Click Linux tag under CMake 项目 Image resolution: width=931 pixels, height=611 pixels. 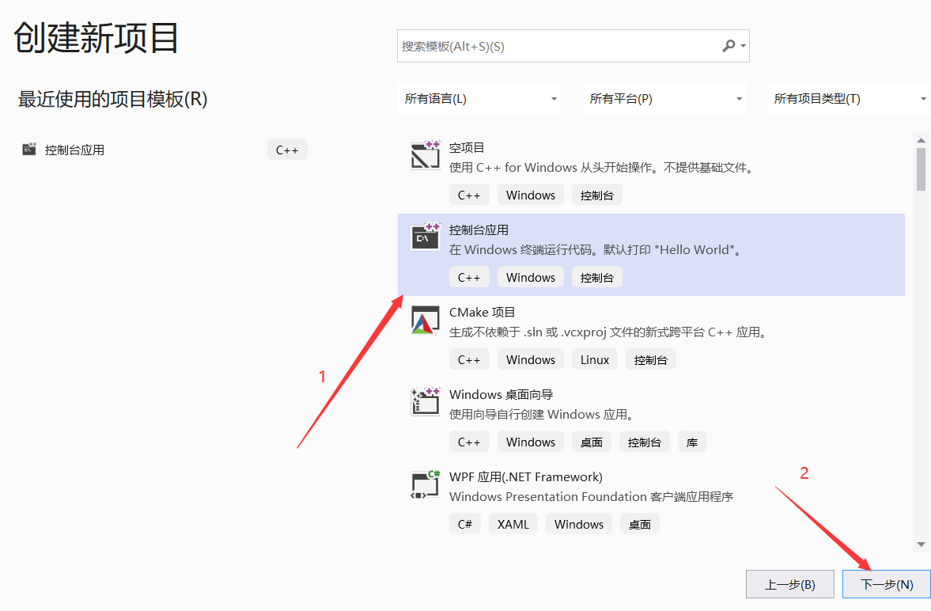point(594,359)
